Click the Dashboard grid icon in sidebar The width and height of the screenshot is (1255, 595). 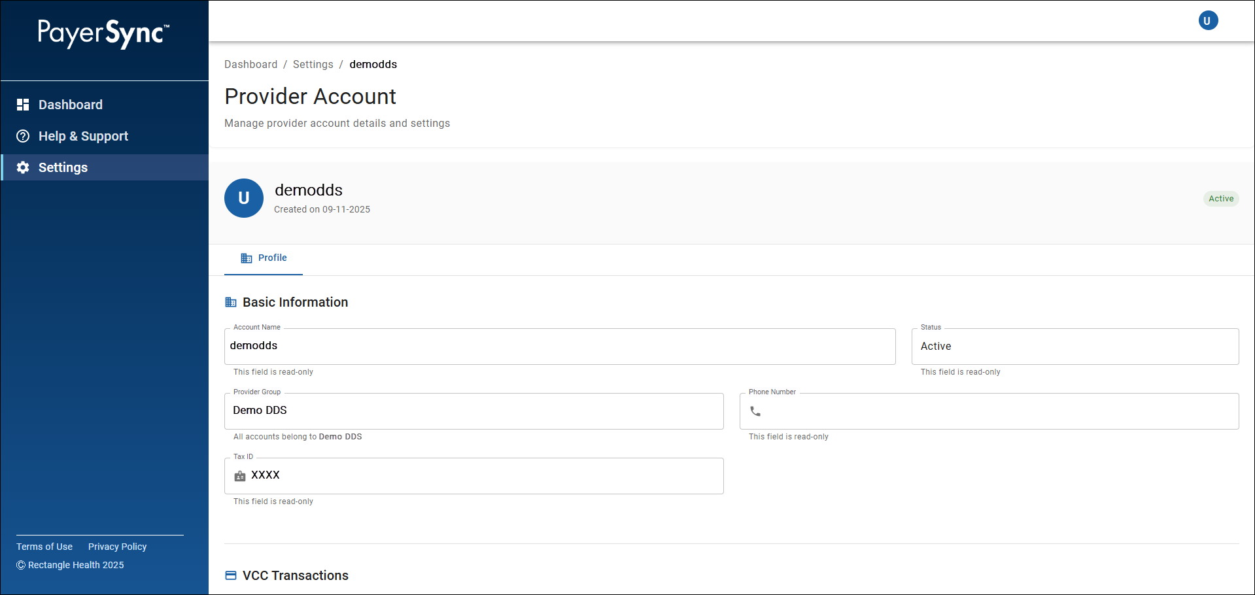click(23, 105)
